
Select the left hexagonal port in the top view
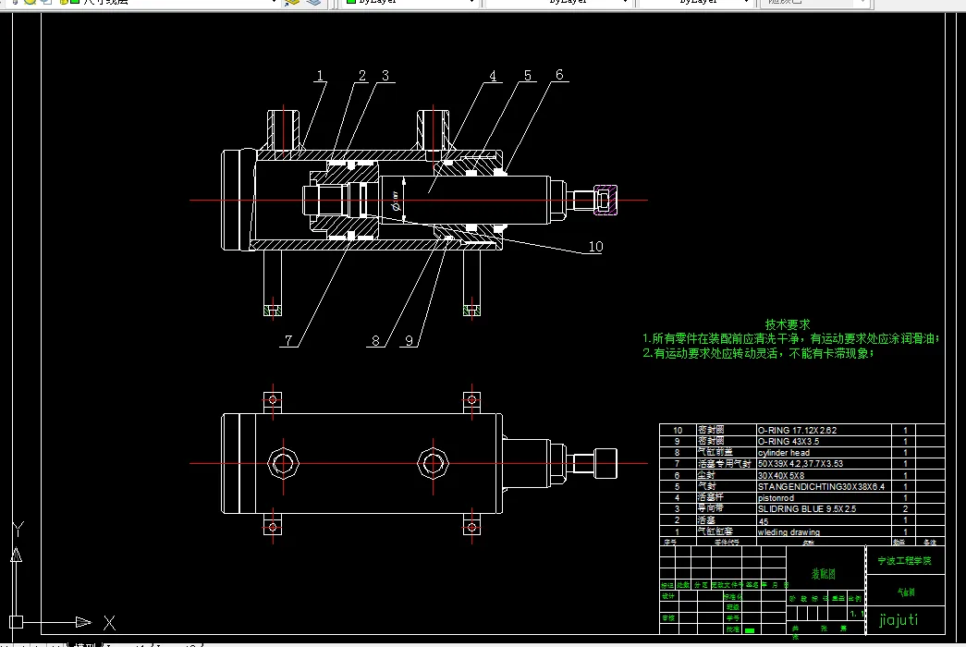284,463
